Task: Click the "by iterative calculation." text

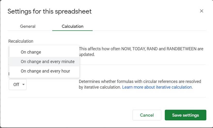Action: click(100, 87)
